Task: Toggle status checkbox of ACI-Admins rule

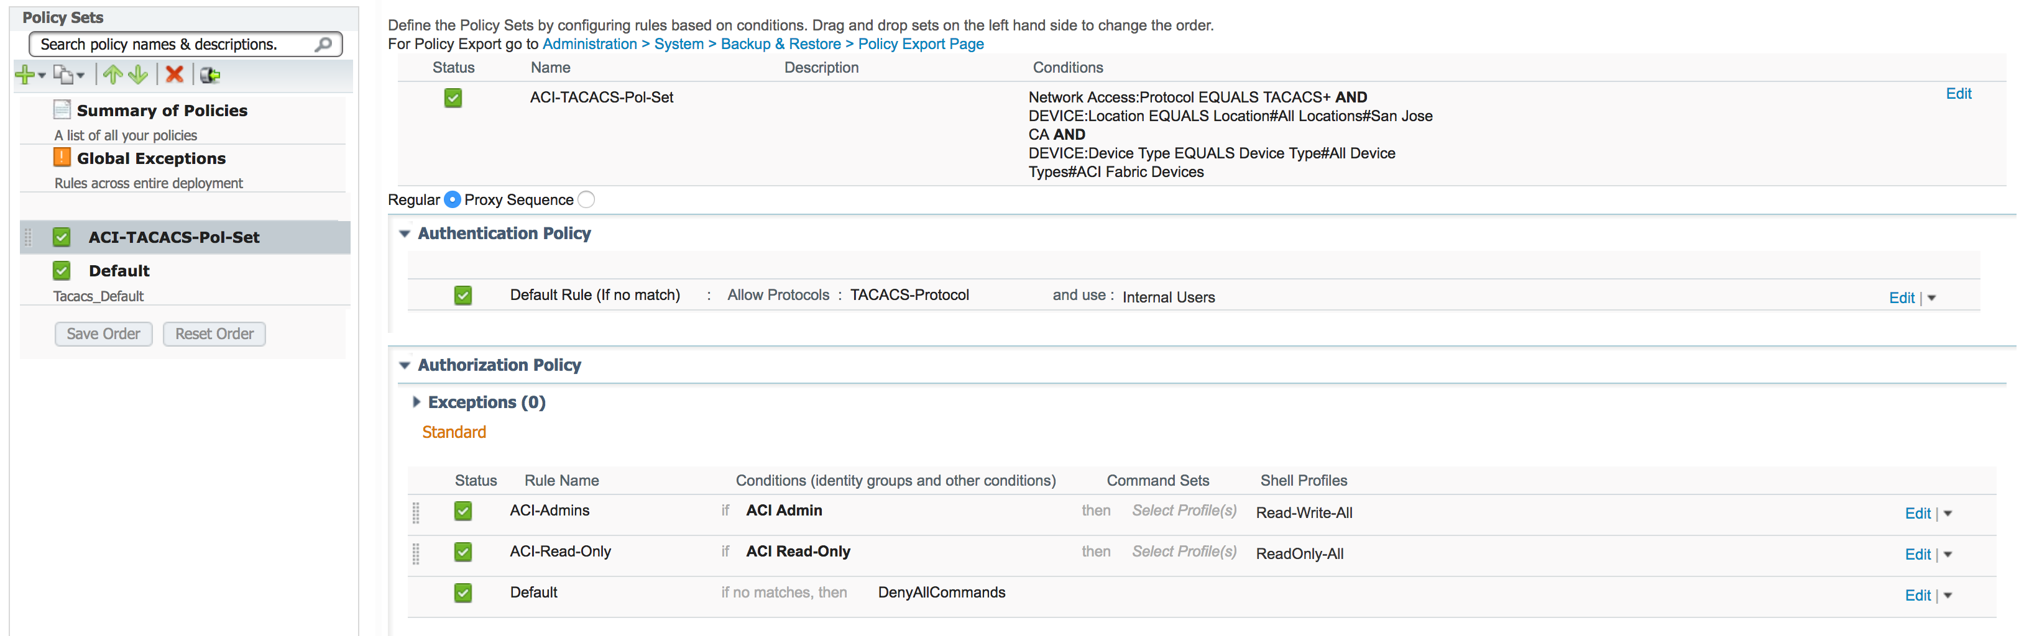Action: (x=462, y=511)
